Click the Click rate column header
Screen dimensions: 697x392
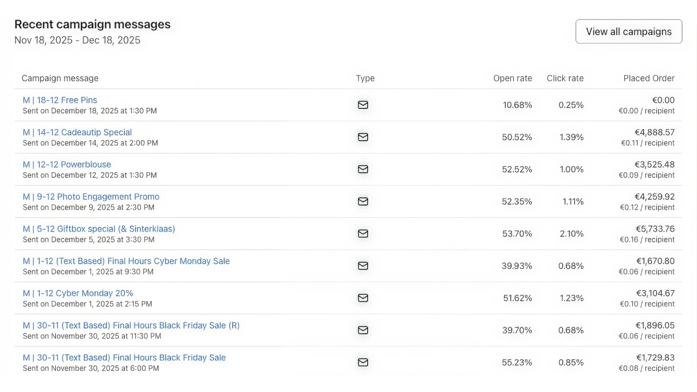tap(565, 78)
